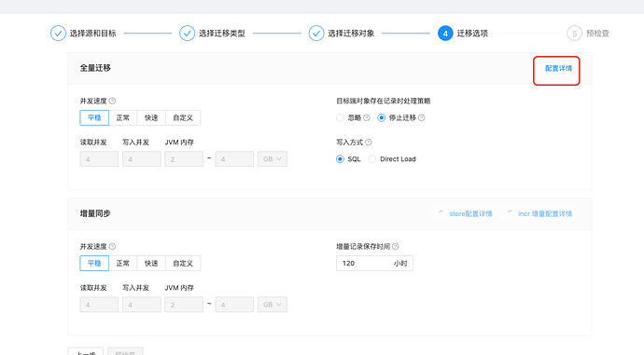
Task: Click help icon next to 写入方式
Action: pos(369,143)
